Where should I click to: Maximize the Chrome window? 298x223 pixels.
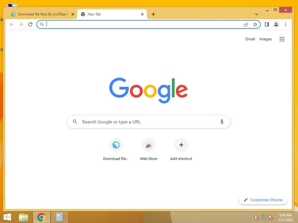coord(275,10)
